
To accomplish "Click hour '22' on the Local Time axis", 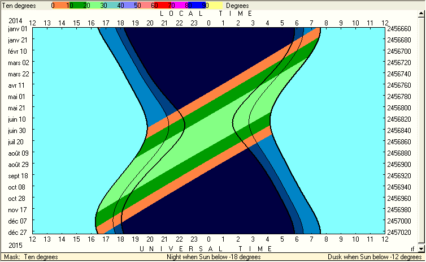I will pyautogui.click(x=179, y=23).
